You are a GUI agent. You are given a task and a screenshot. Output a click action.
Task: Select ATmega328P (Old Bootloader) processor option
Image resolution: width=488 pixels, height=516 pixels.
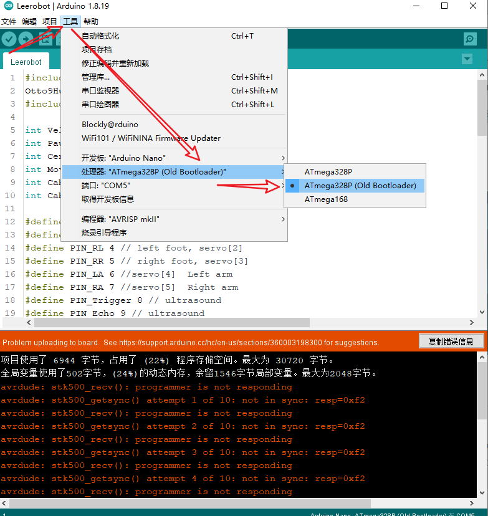click(360, 186)
